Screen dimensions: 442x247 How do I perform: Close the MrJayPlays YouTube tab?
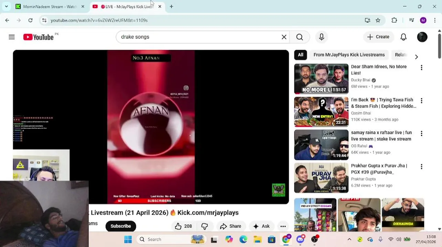[160, 7]
